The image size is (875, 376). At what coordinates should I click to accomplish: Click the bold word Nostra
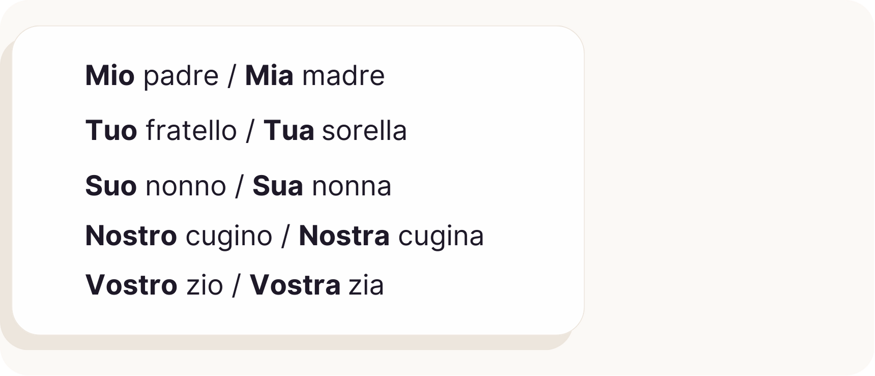tap(344, 236)
